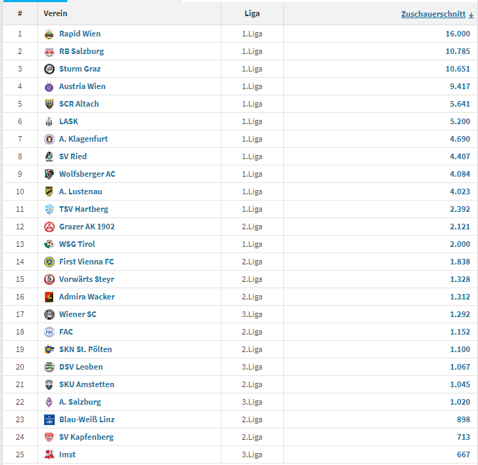The width and height of the screenshot is (478, 465).
Task: Open the SCR Altach club link
Action: [x=79, y=104]
